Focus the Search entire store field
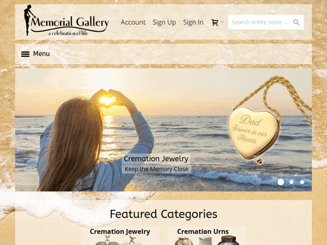327x245 pixels. tap(266, 22)
